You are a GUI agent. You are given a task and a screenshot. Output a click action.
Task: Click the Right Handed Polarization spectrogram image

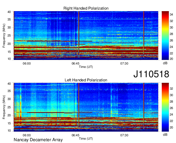tap(86, 35)
